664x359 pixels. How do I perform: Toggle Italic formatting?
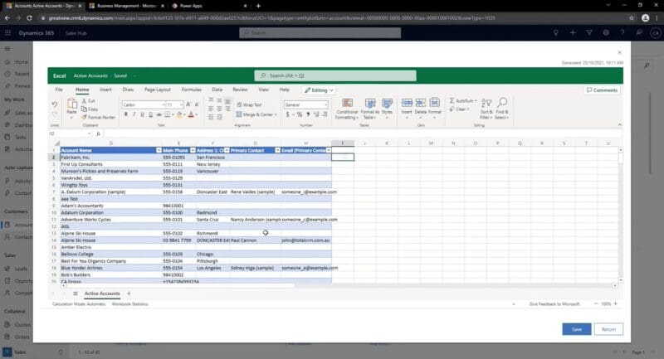coord(134,114)
